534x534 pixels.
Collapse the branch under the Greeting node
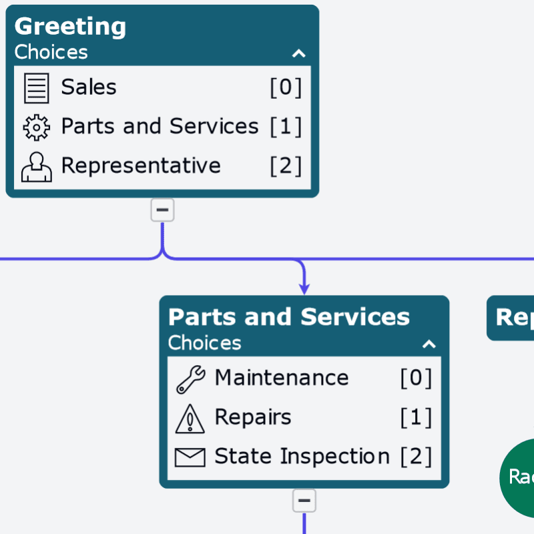click(x=162, y=210)
